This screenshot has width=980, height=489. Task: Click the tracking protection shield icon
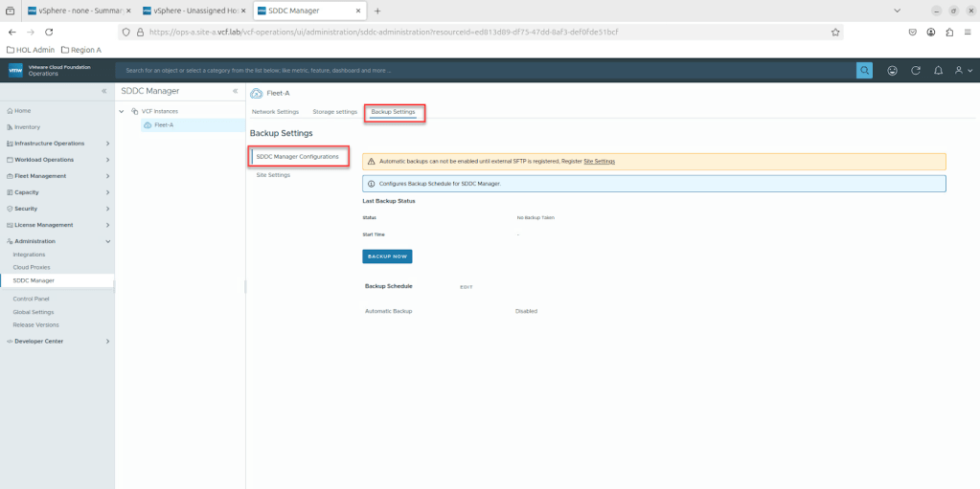(125, 32)
